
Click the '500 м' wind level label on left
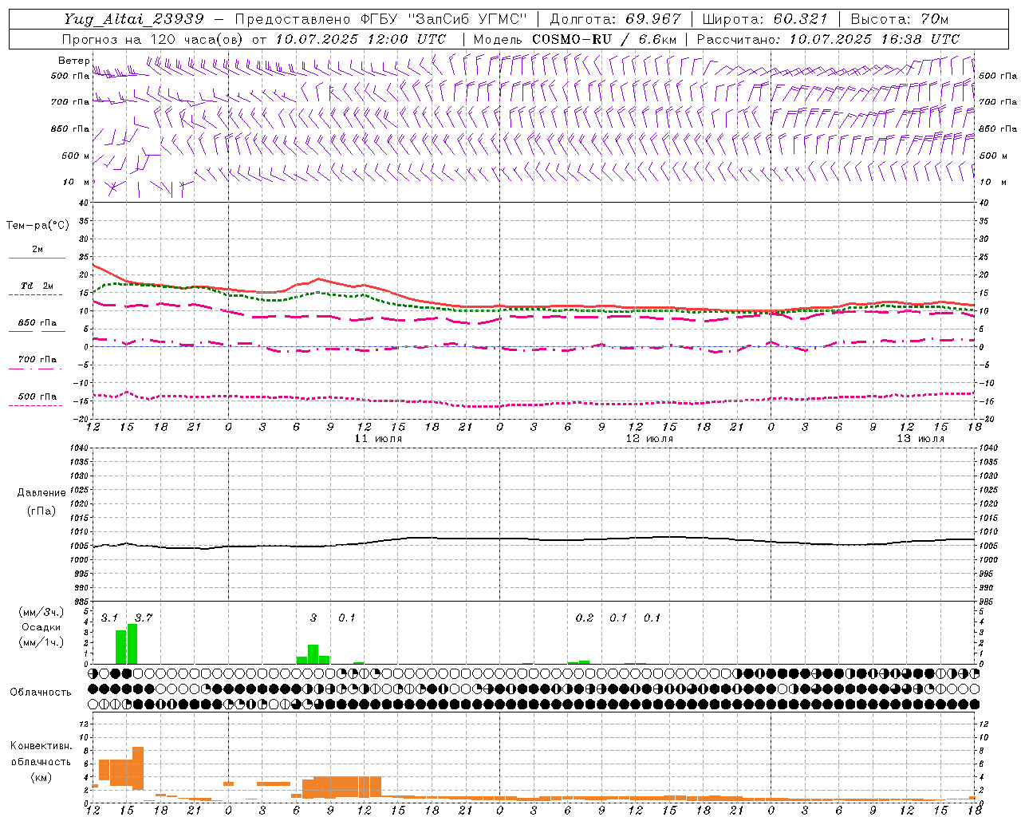76,156
